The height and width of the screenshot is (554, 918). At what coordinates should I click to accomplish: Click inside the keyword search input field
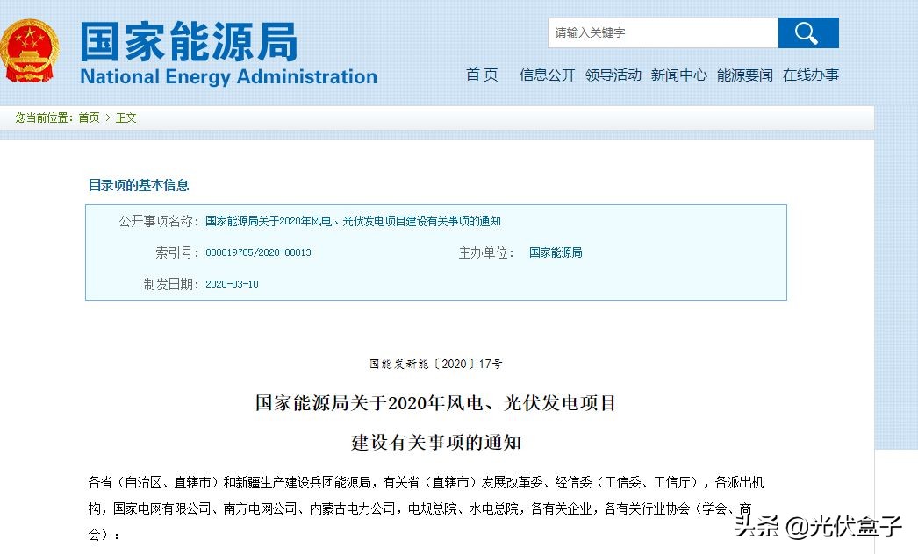(658, 32)
